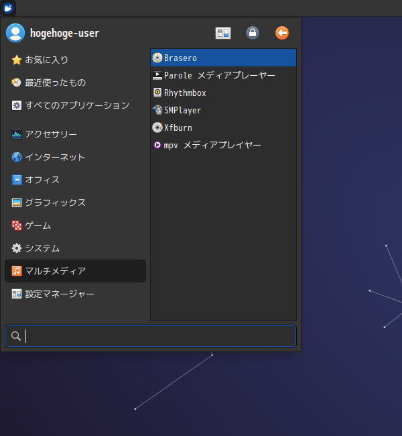Open the Whisker menu mouse icon in panel
The image size is (402, 436).
click(x=8, y=8)
